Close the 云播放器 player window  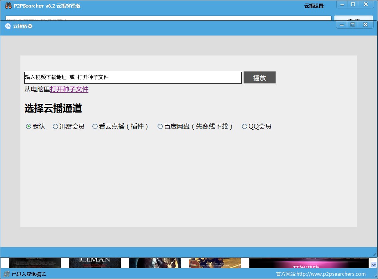tap(365, 25)
